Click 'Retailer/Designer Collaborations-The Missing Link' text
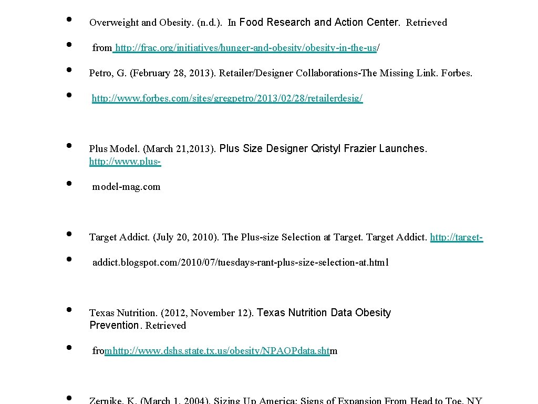The image size is (538, 404). (328, 73)
